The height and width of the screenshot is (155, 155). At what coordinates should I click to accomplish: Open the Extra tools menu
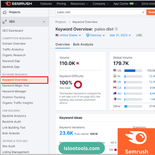point(148,4)
